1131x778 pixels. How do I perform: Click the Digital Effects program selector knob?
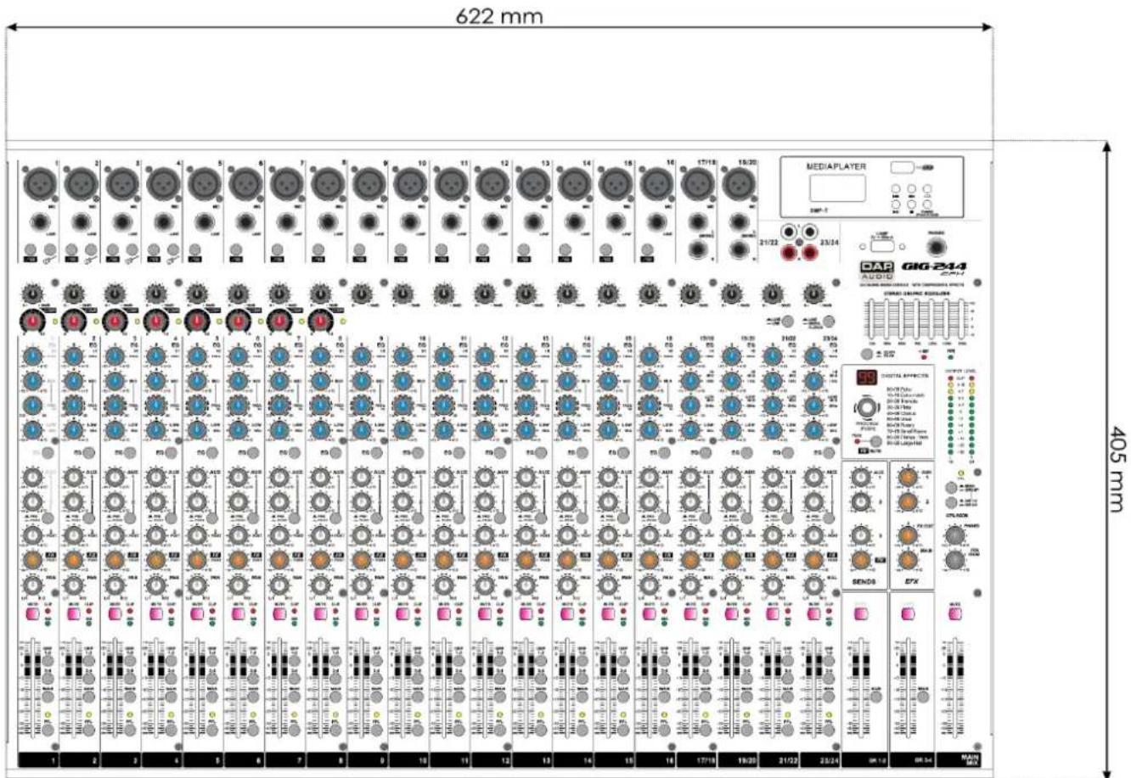[x=866, y=407]
